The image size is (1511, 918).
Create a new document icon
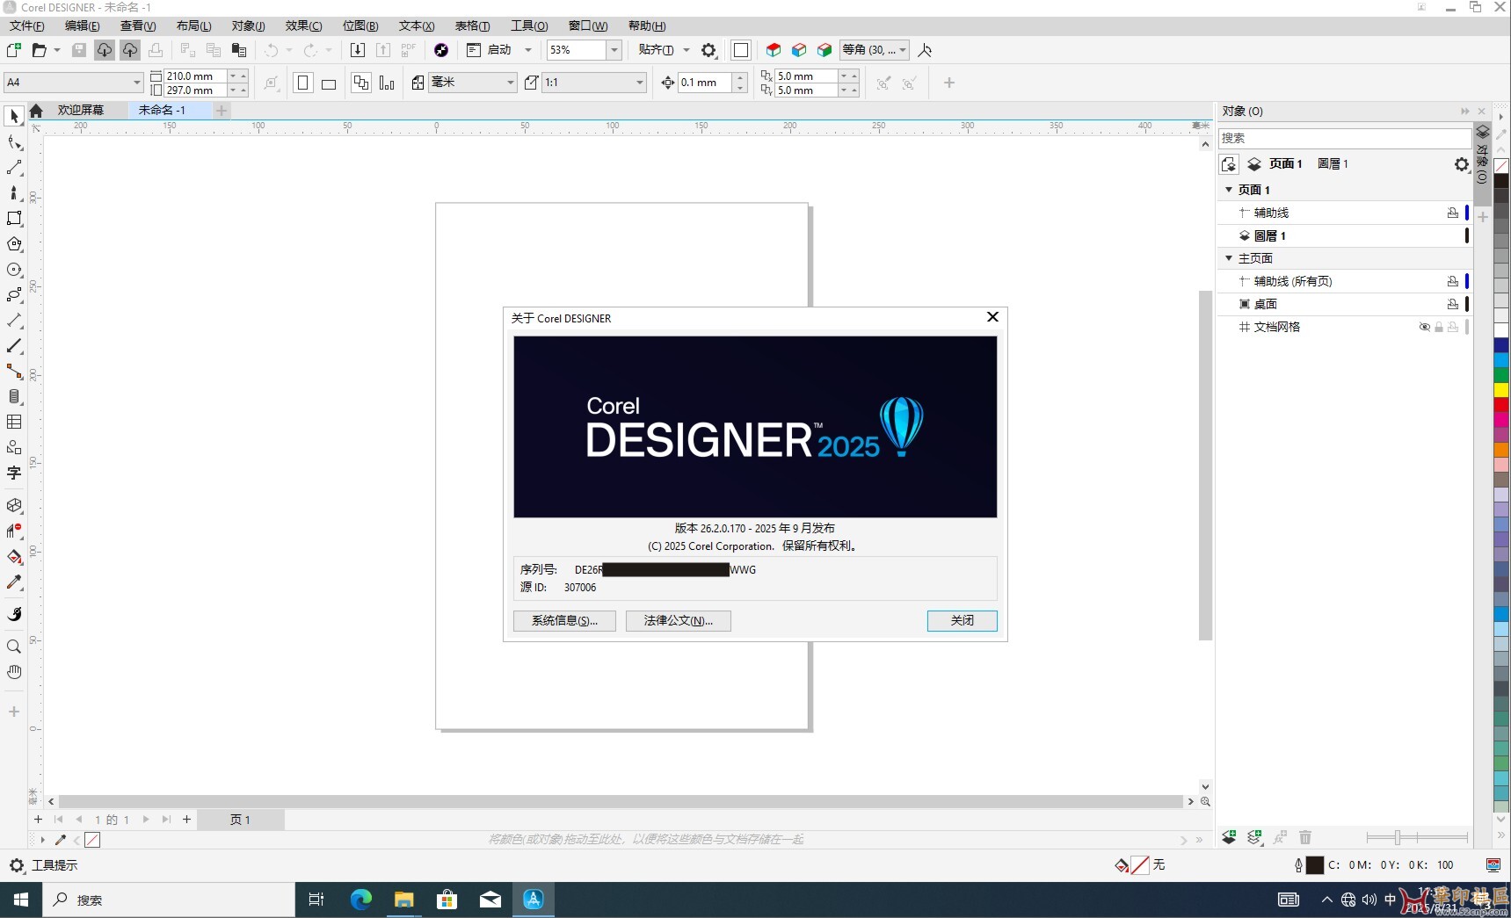click(14, 50)
